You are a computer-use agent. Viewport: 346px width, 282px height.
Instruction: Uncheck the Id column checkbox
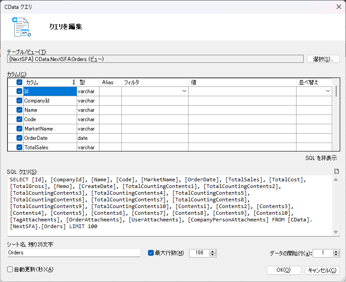tap(20, 91)
